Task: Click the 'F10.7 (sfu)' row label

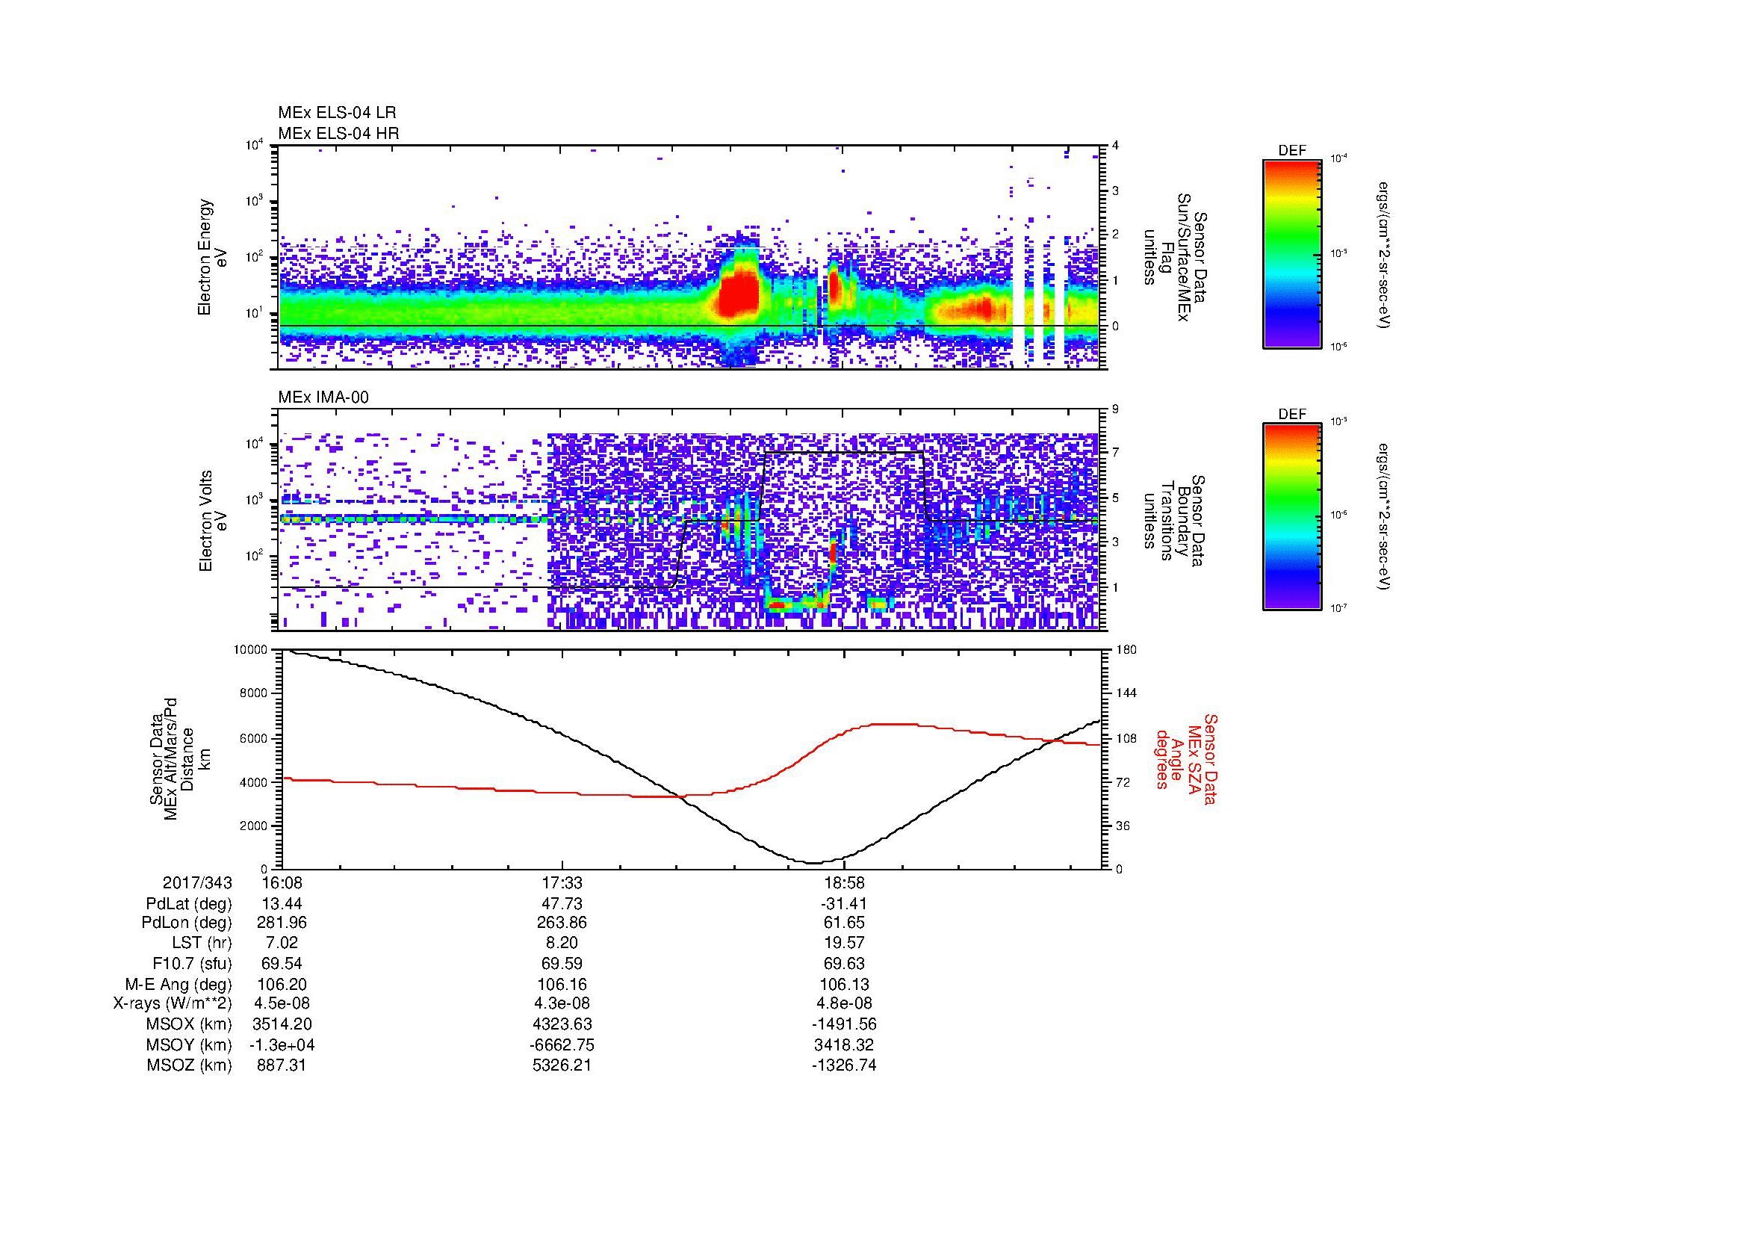Action: (x=192, y=963)
